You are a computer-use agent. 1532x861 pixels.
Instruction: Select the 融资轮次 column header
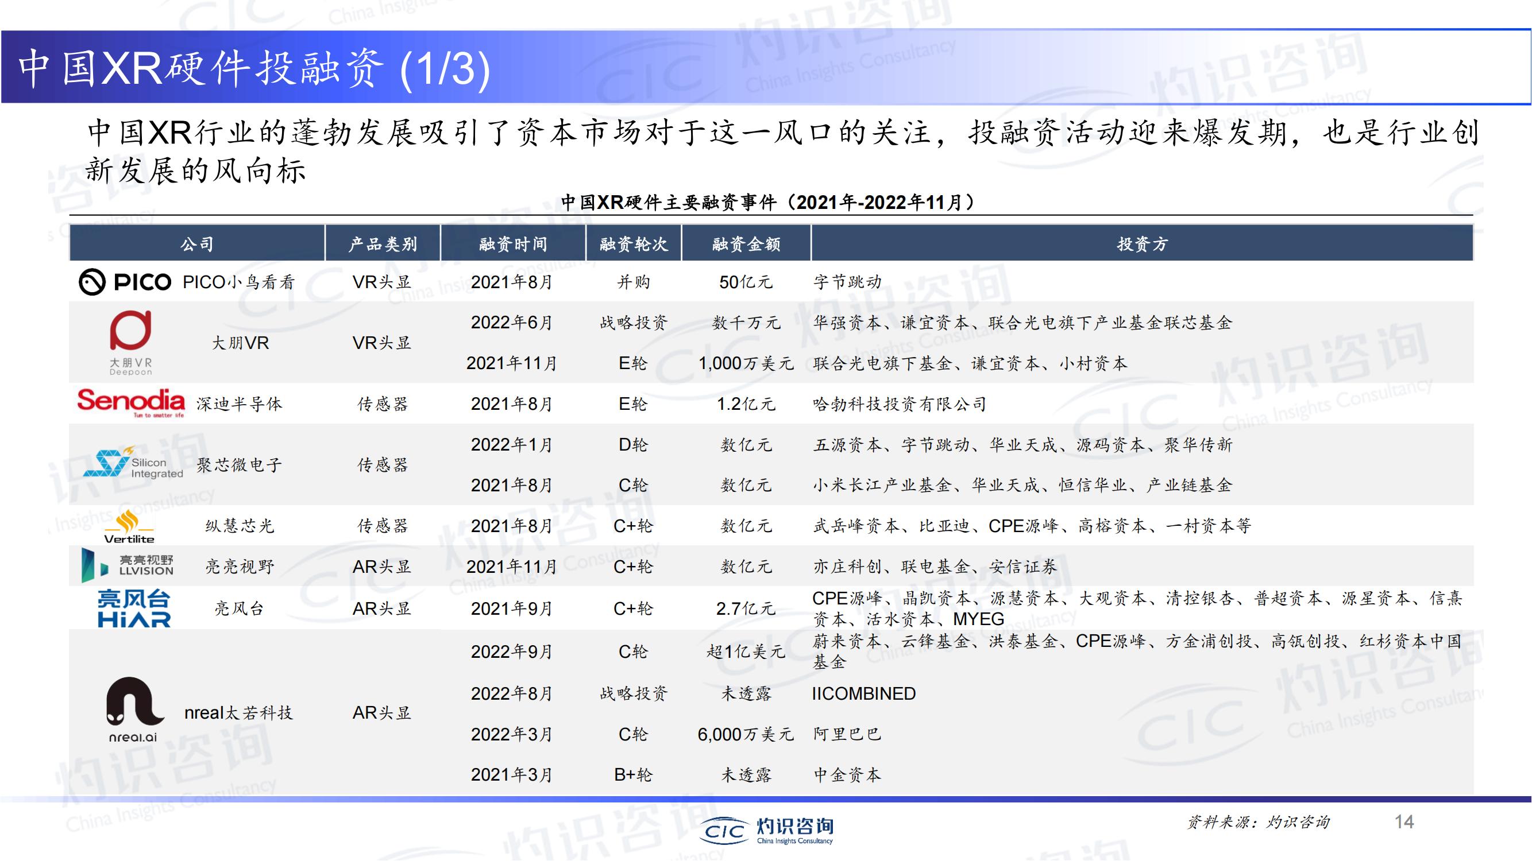(x=634, y=243)
